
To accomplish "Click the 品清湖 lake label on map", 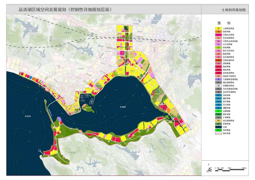I will click(x=123, y=107).
